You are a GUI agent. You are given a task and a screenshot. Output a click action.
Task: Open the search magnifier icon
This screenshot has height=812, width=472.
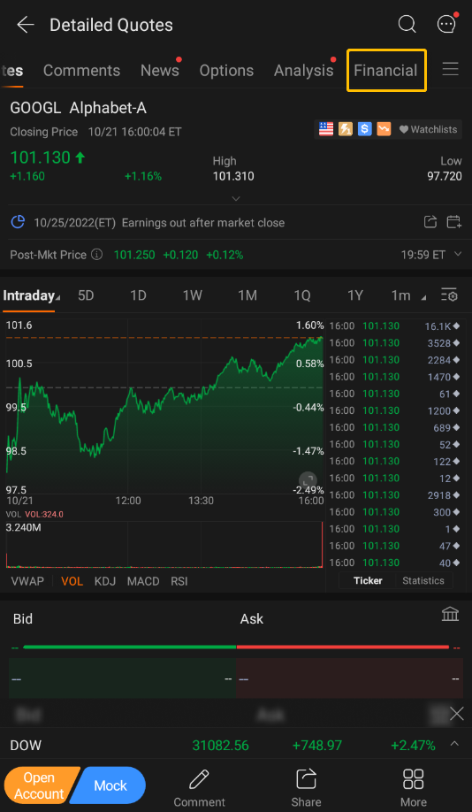coord(407,24)
